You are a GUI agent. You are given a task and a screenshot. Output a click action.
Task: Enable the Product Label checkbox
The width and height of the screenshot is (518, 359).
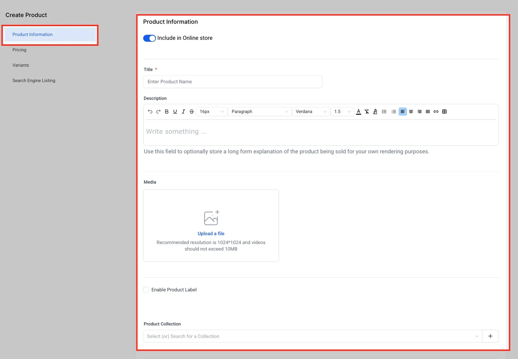tap(146, 290)
